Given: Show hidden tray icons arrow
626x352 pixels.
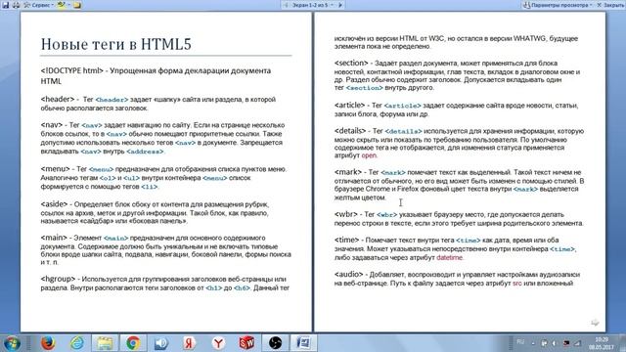Looking at the screenshot, I should [533, 343].
